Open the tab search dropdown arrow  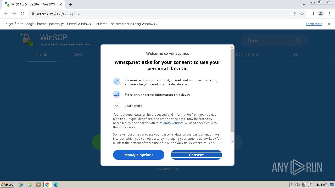click(x=304, y=4)
